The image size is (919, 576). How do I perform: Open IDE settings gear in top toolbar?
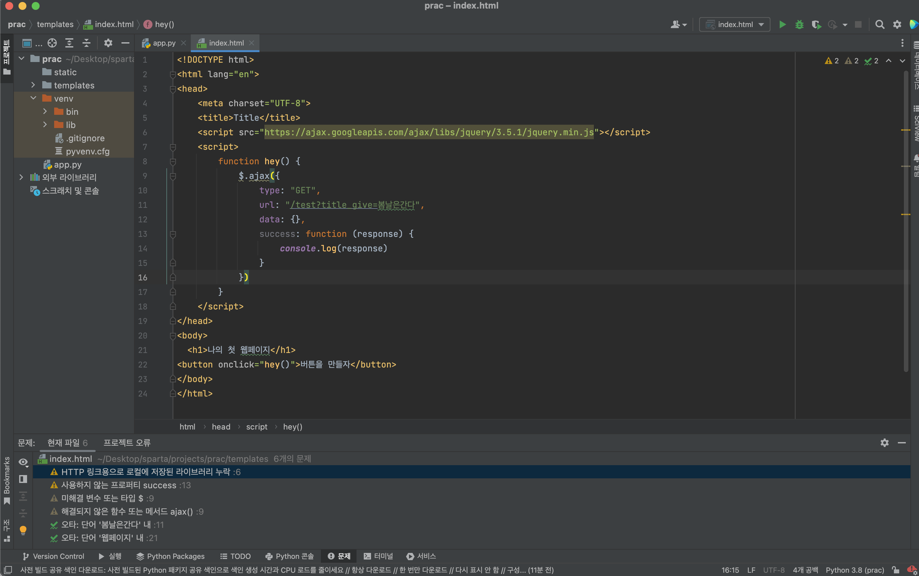pos(897,25)
